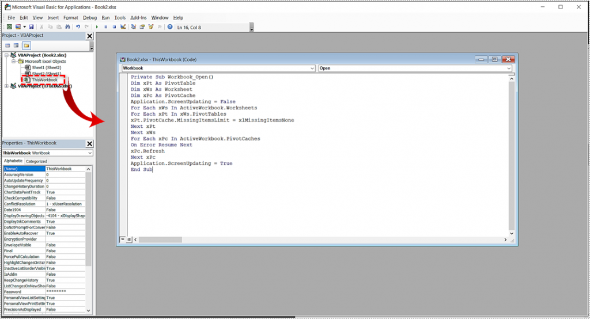Click the Copy toolbar icon
The width and height of the screenshot is (590, 319).
click(50, 27)
